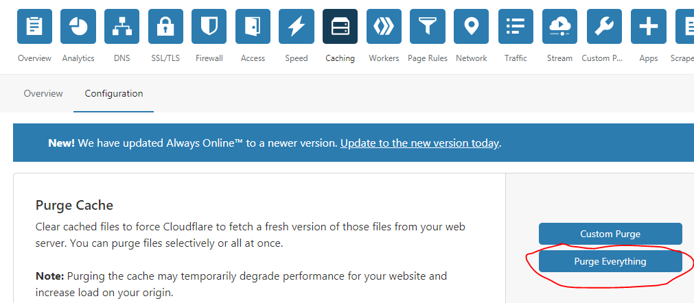Open the Workers chevrons icon
694x303 pixels.
[384, 27]
